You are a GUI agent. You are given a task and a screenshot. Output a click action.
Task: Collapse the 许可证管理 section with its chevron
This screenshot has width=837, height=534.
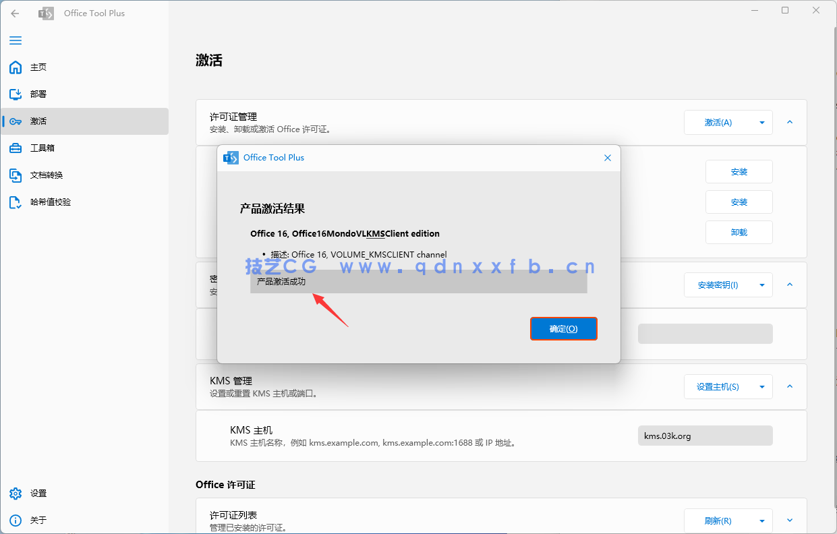tap(789, 122)
